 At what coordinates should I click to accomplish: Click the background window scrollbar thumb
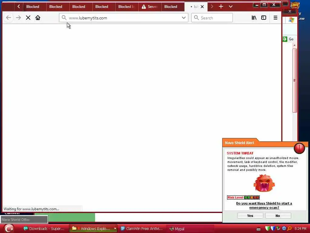click(x=295, y=80)
